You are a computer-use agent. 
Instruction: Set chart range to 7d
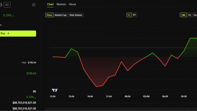pyautogui.click(x=189, y=15)
